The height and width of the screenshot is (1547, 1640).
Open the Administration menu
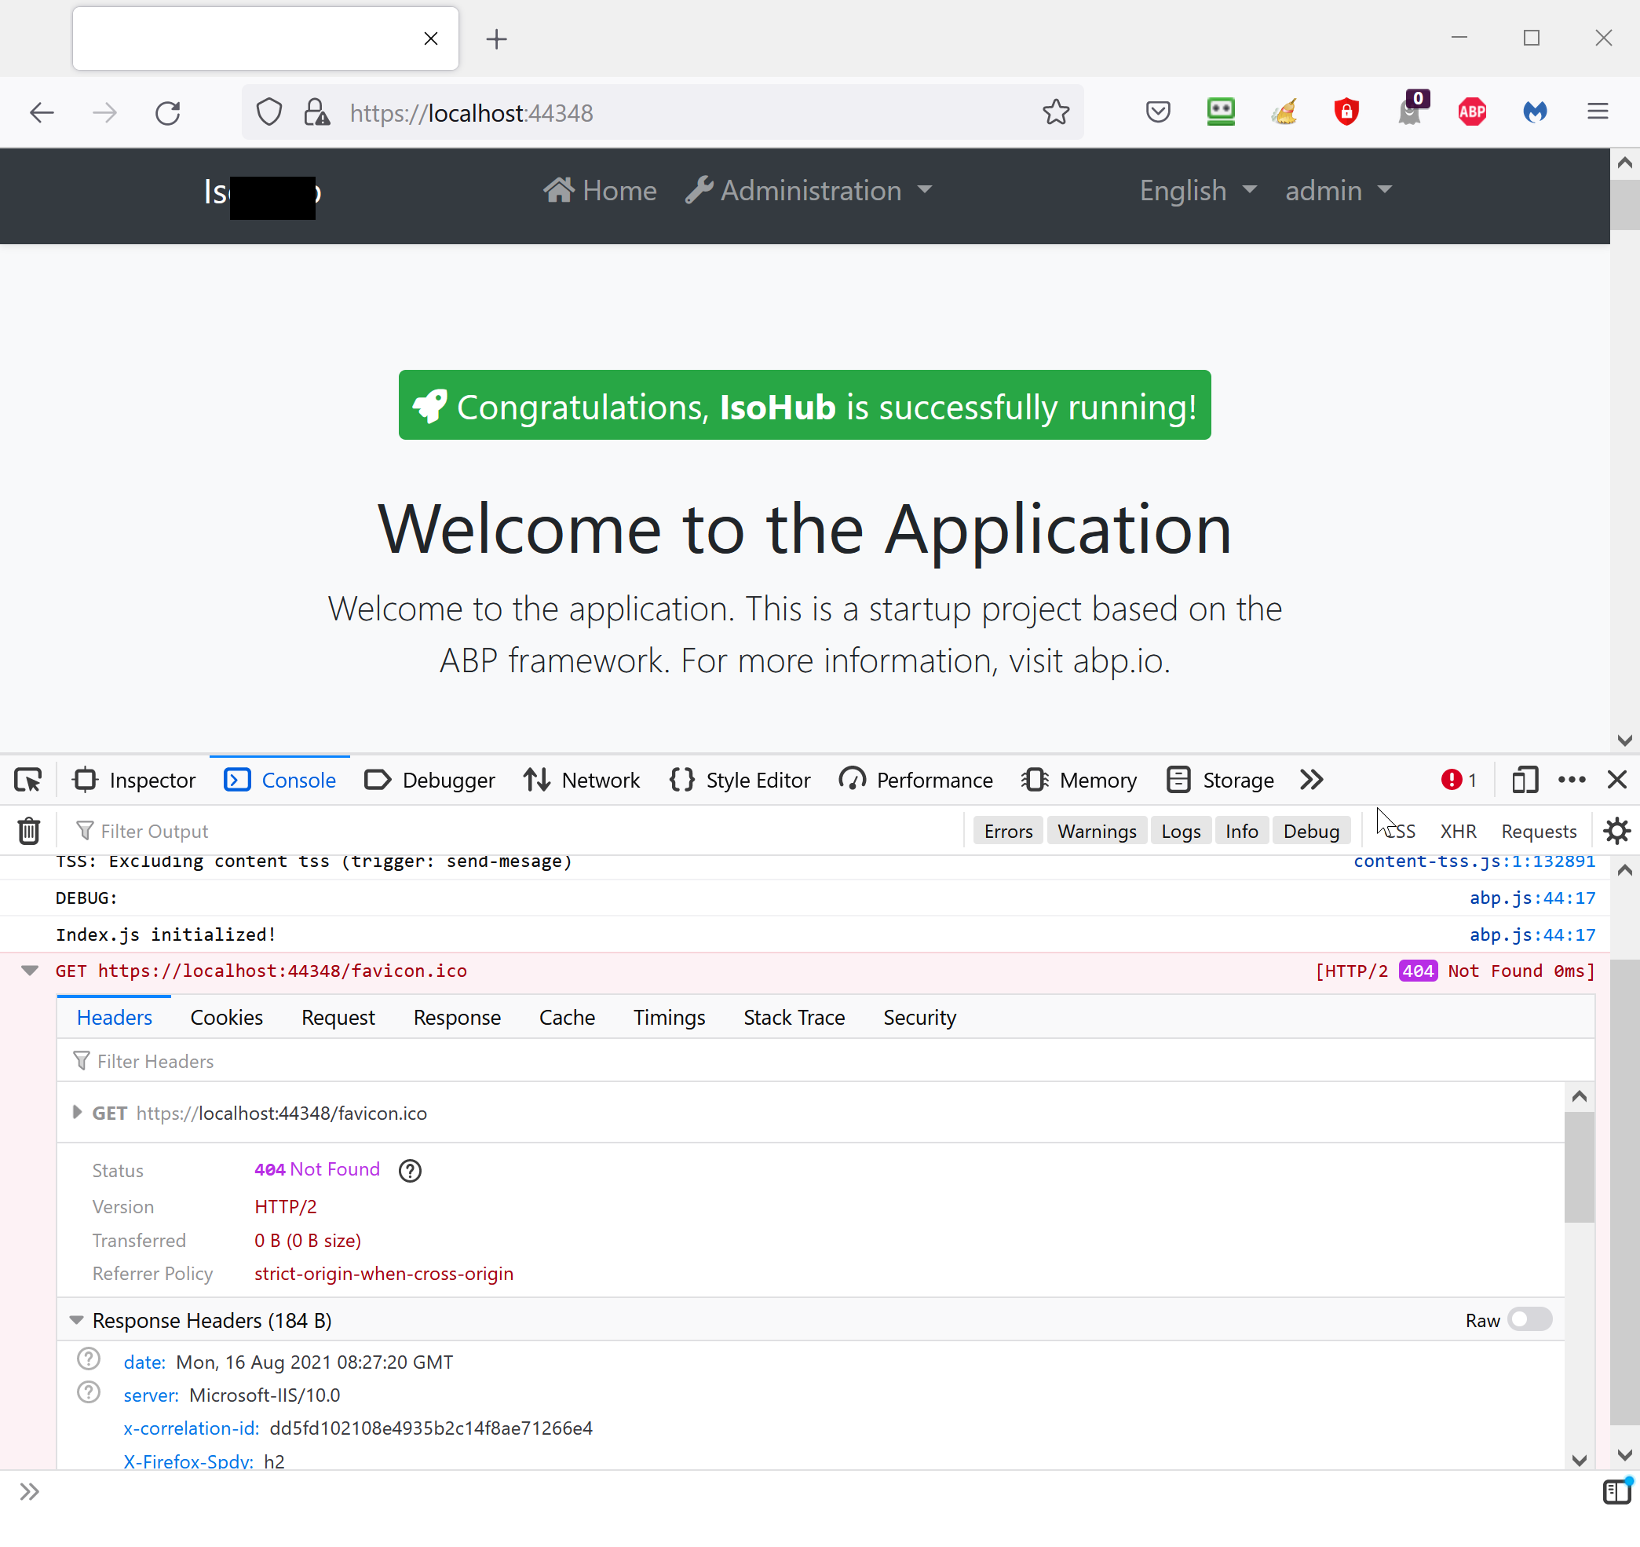[x=809, y=191]
